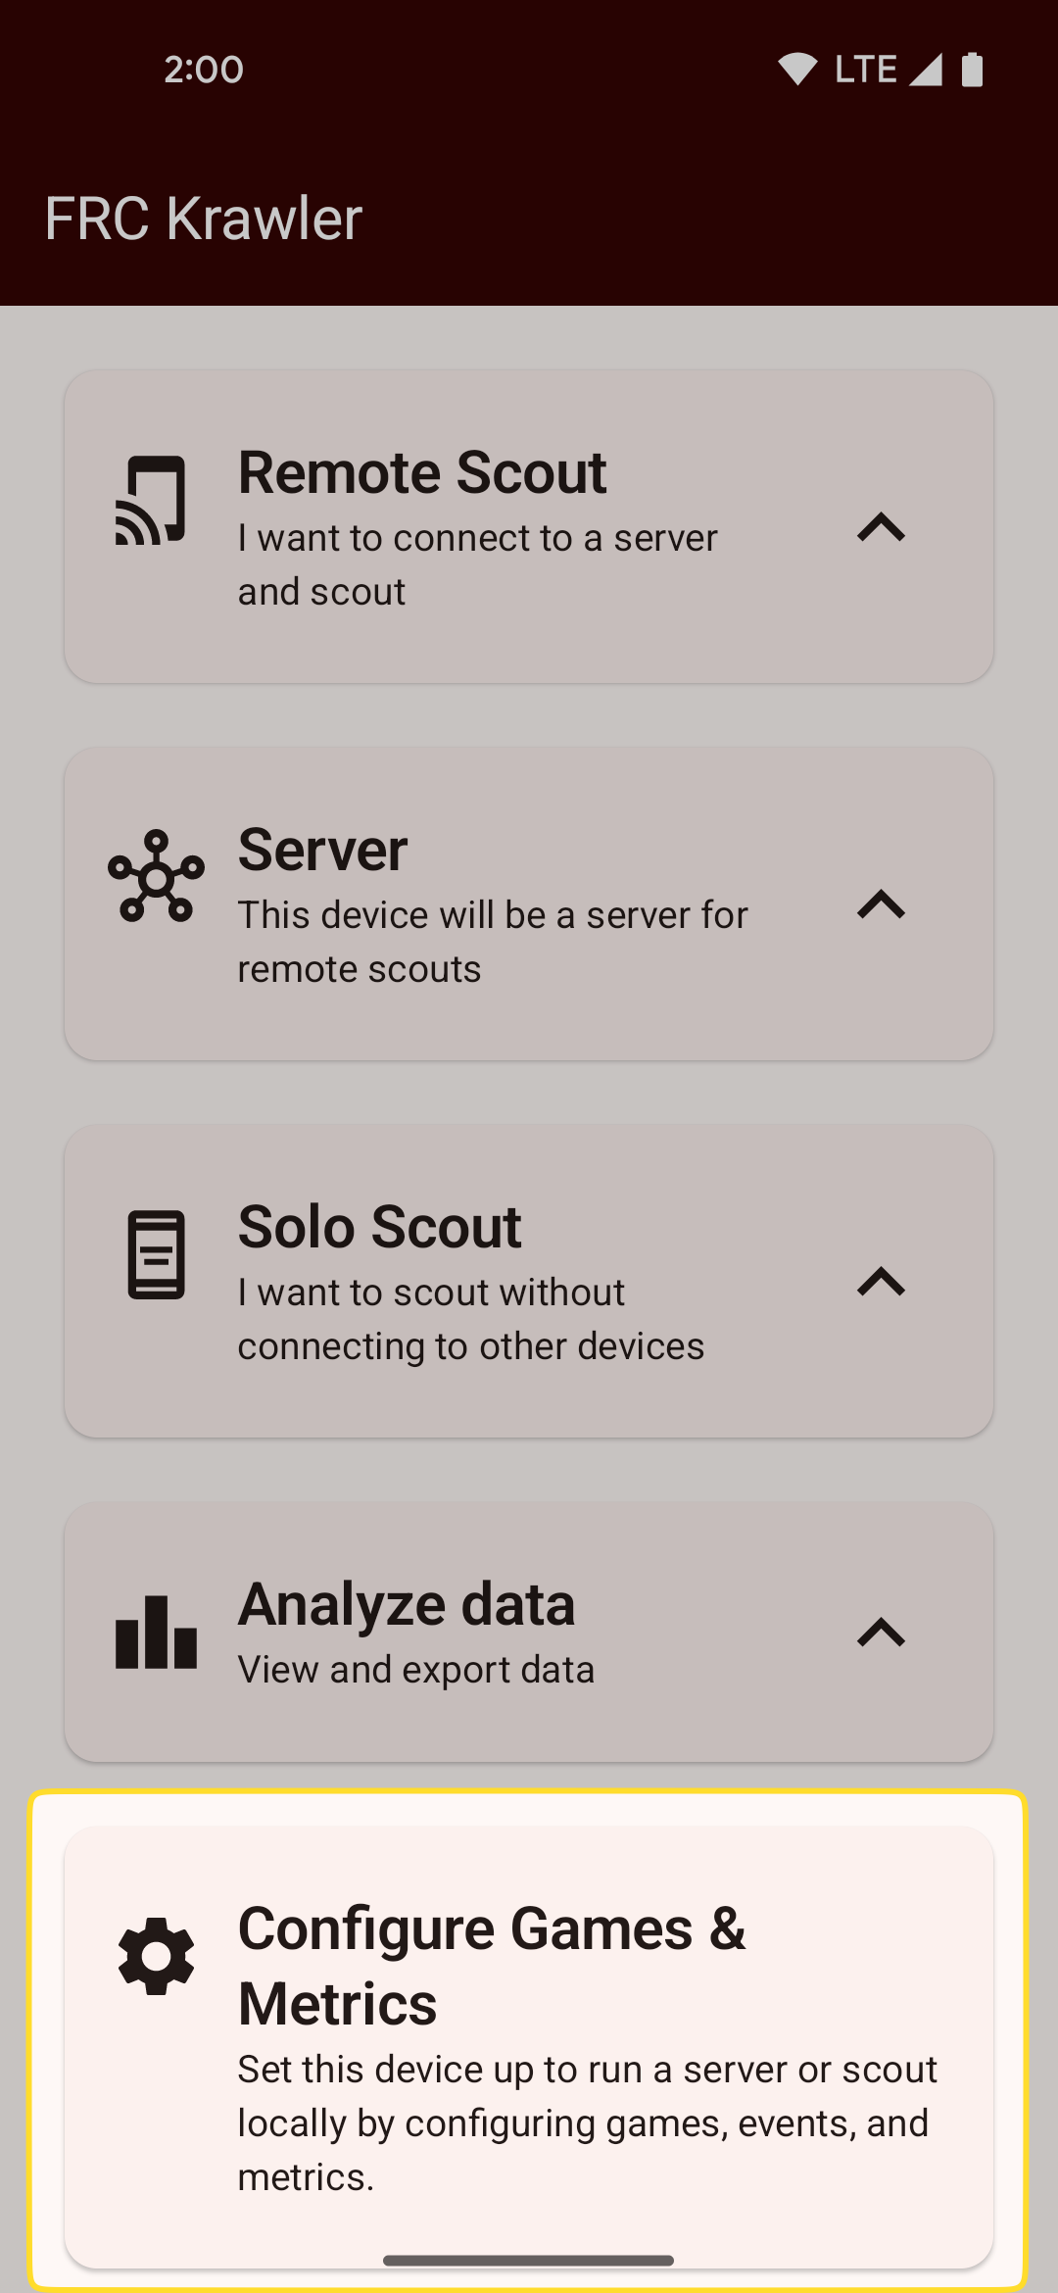Tap the Analyze data bar chart icon
The image size is (1058, 2293).
(x=156, y=1632)
